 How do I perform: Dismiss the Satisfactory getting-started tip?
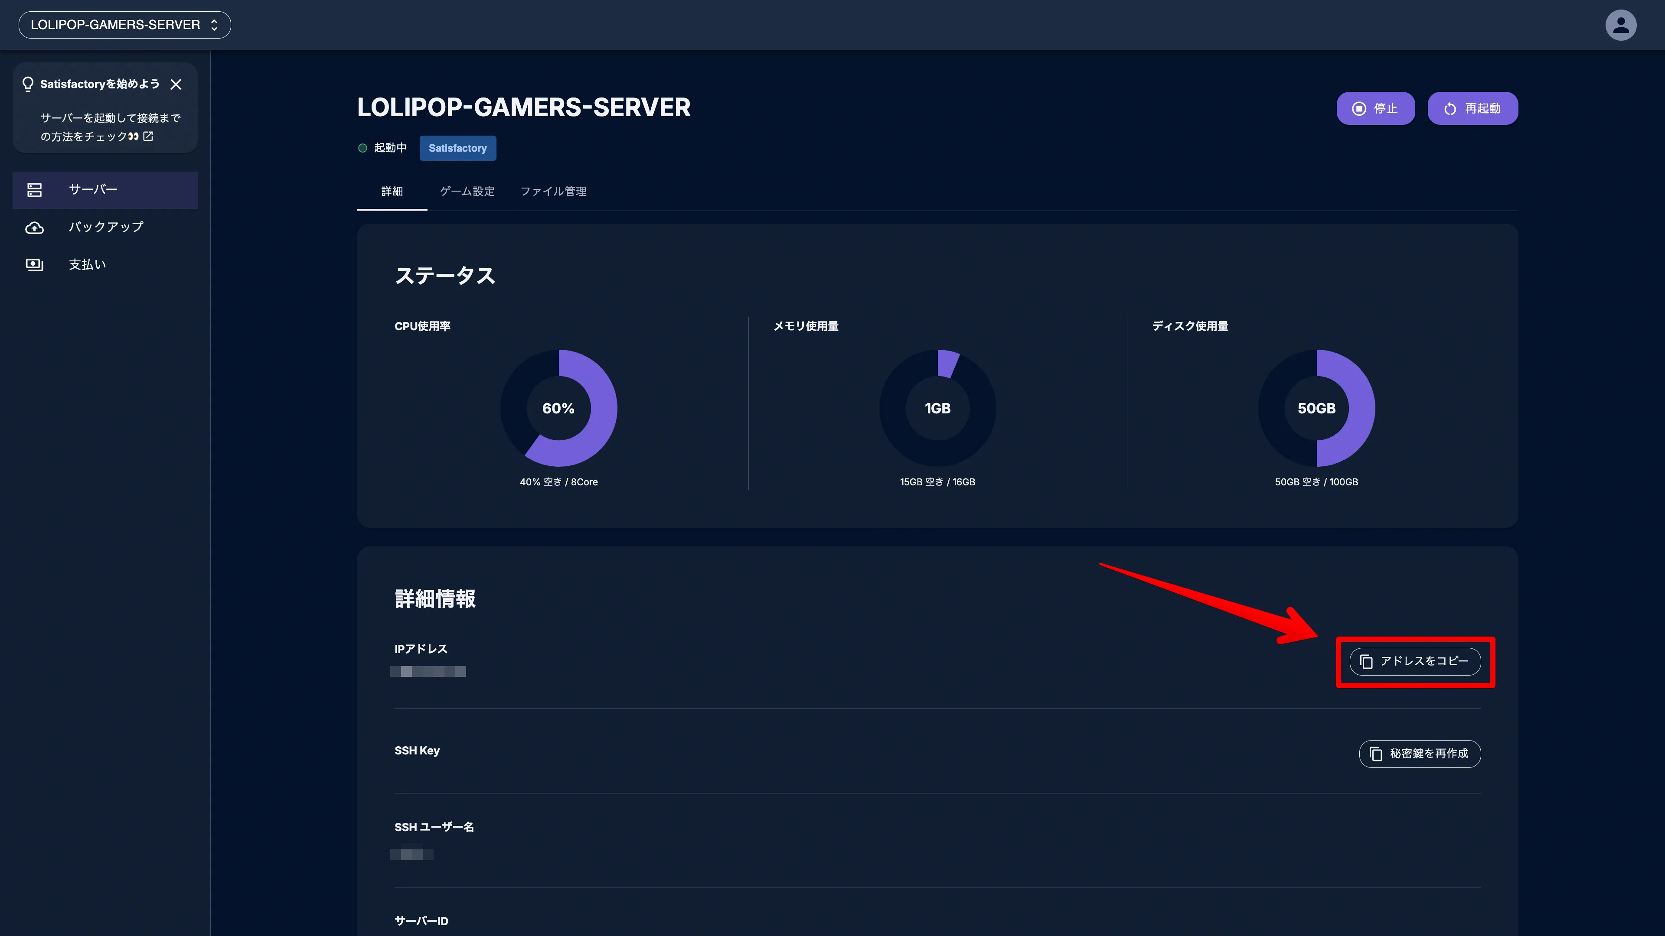(x=176, y=84)
